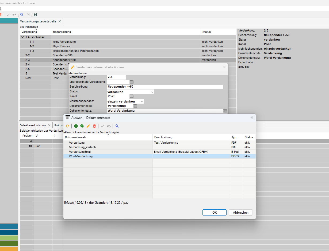The width and height of the screenshot is (329, 251).
Task: Click the copy/duplicate green plus icon
Action: pyautogui.click(x=82, y=126)
